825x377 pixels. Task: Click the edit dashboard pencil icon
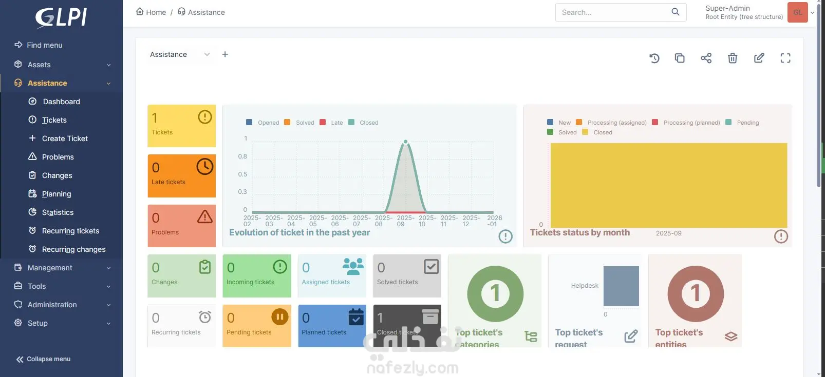point(759,58)
